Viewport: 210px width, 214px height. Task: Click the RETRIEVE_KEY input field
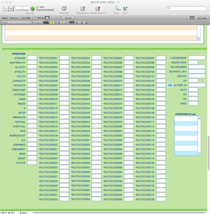tap(197, 71)
